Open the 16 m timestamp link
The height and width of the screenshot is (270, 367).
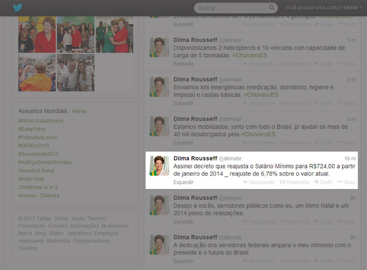(350, 159)
